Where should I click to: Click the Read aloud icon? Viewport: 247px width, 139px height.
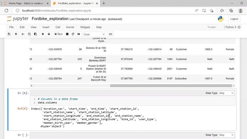click(x=196, y=10)
